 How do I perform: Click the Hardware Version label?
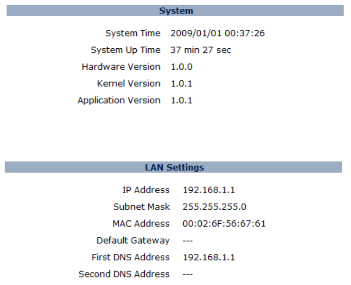pos(121,67)
